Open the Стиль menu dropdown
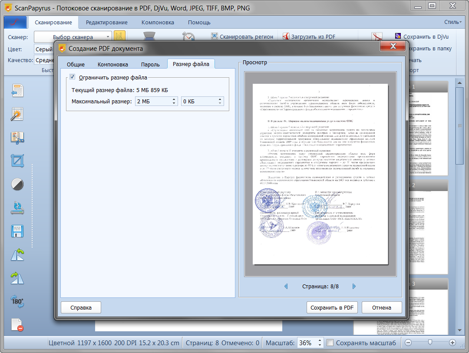 pyautogui.click(x=453, y=22)
